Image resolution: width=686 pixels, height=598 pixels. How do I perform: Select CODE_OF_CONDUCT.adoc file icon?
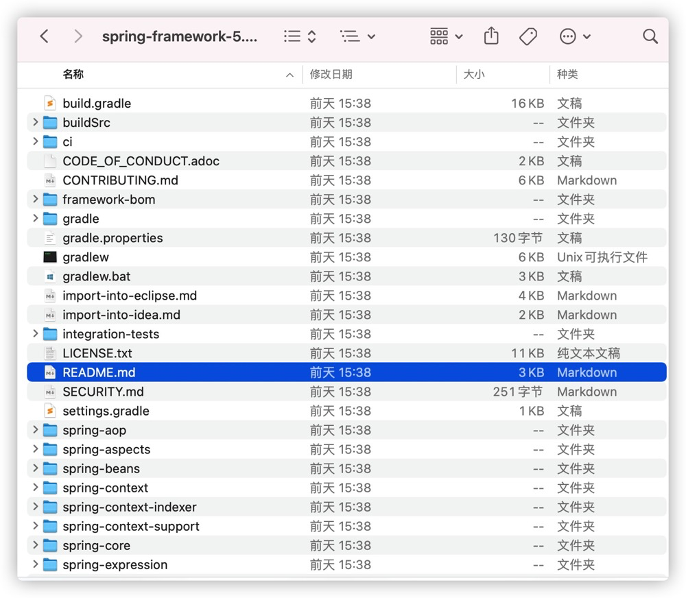point(50,161)
